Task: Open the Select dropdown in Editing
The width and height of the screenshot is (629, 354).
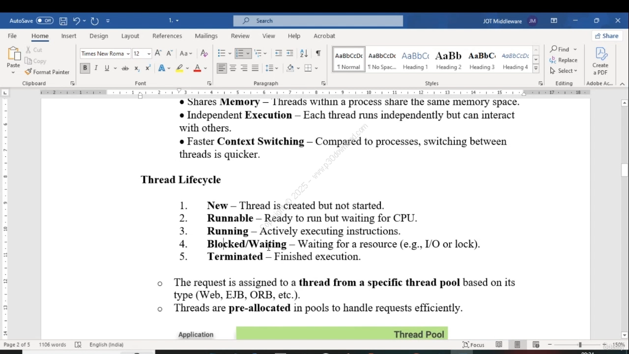Action: point(564,71)
